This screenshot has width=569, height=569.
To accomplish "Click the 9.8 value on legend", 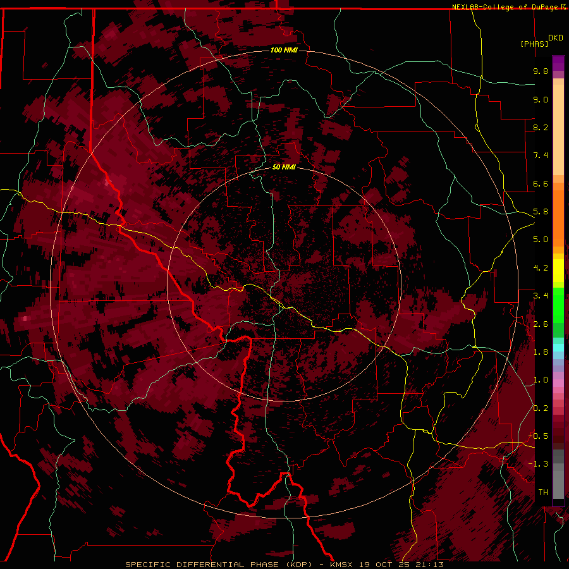I will (x=541, y=71).
